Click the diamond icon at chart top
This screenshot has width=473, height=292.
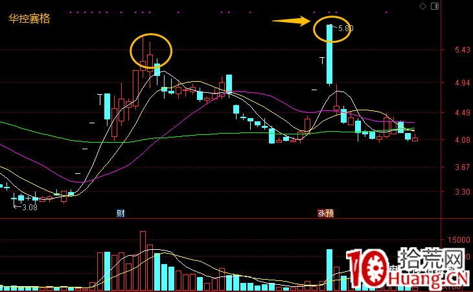[x=422, y=6]
